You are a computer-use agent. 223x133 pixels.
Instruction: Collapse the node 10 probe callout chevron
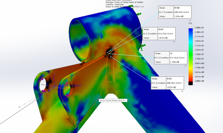point(185,66)
